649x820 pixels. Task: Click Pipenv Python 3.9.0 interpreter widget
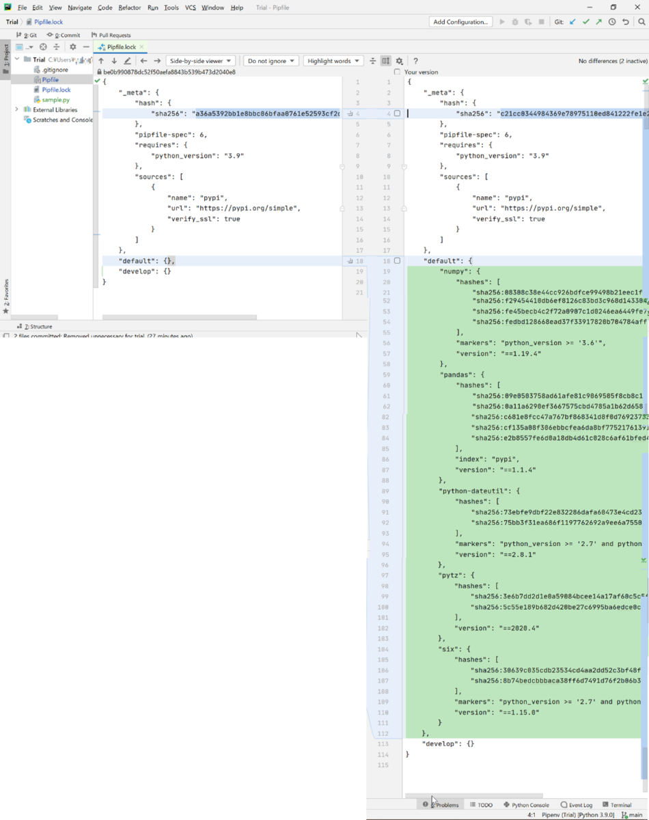click(x=579, y=815)
